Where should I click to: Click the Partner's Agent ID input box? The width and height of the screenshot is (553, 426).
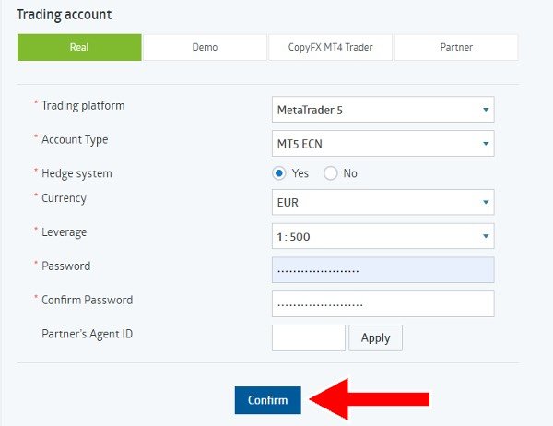click(x=308, y=337)
